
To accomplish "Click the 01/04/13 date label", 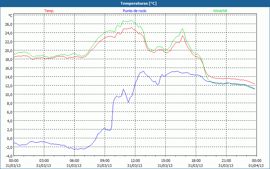I will coord(256,166).
